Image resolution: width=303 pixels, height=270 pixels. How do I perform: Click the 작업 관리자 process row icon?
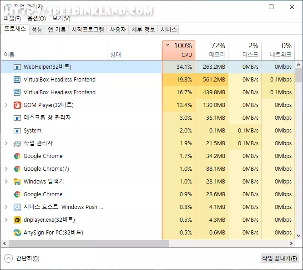pos(17,143)
